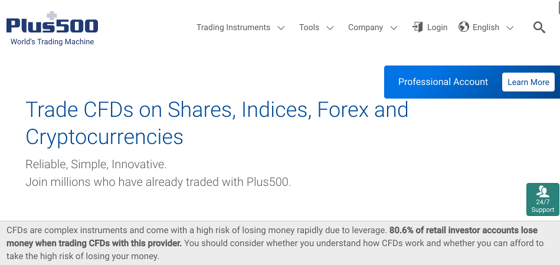The height and width of the screenshot is (265, 560).
Task: Expand the Tools chevron arrow
Action: (x=330, y=28)
